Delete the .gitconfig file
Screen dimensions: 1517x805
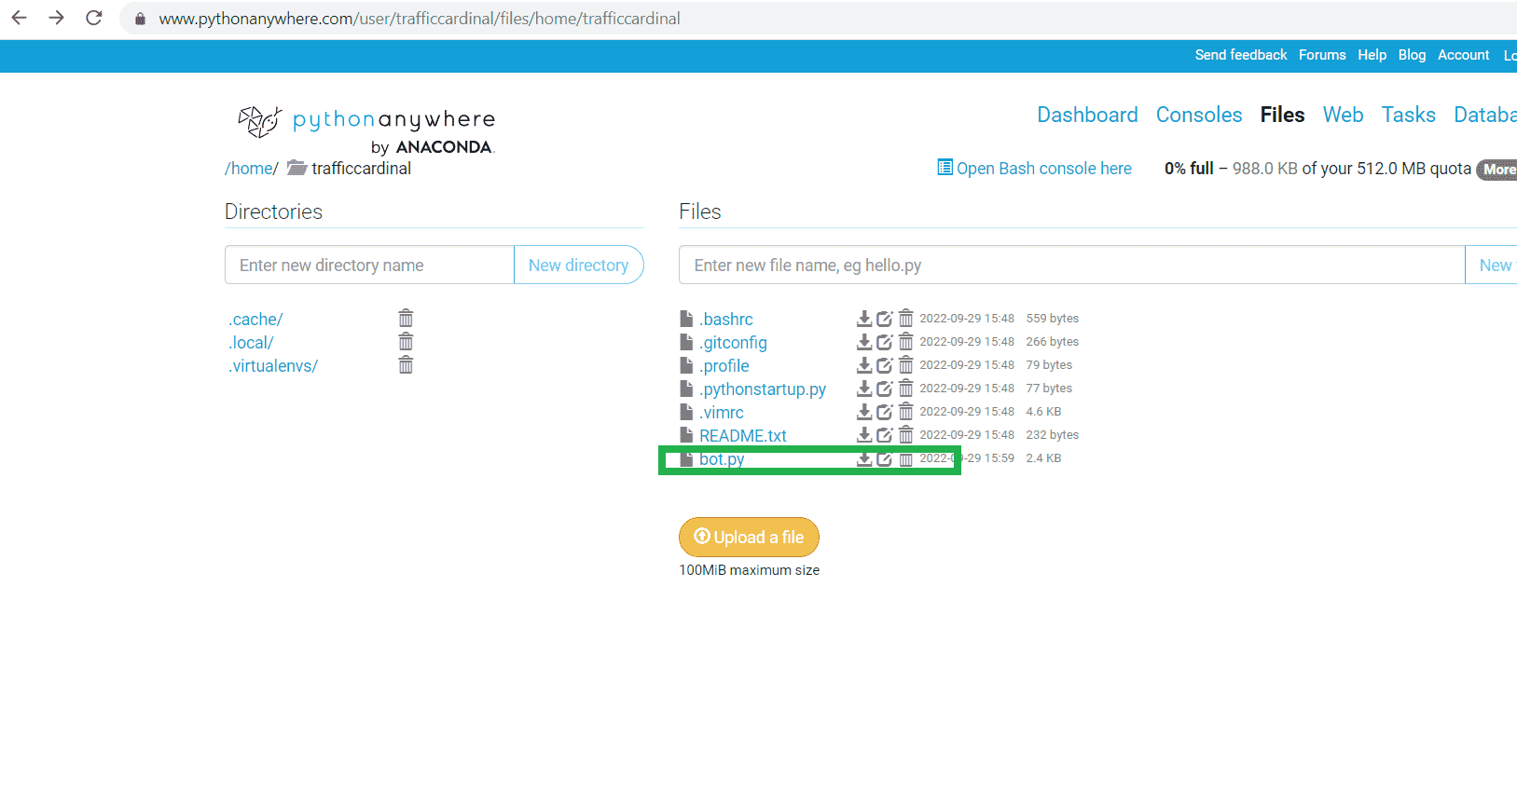(x=905, y=342)
